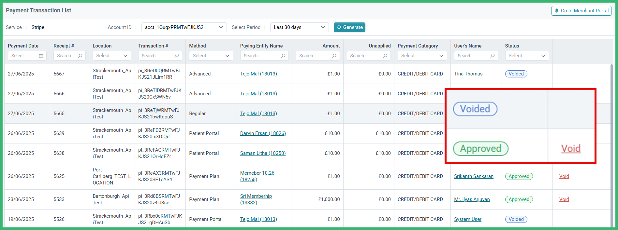Click the Status column header
This screenshot has width=618, height=230.
point(512,46)
